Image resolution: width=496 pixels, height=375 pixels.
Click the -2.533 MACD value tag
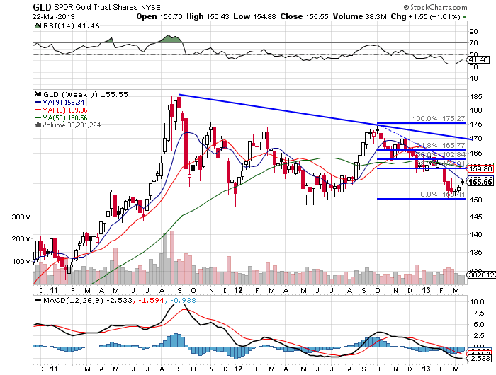pos(480,359)
